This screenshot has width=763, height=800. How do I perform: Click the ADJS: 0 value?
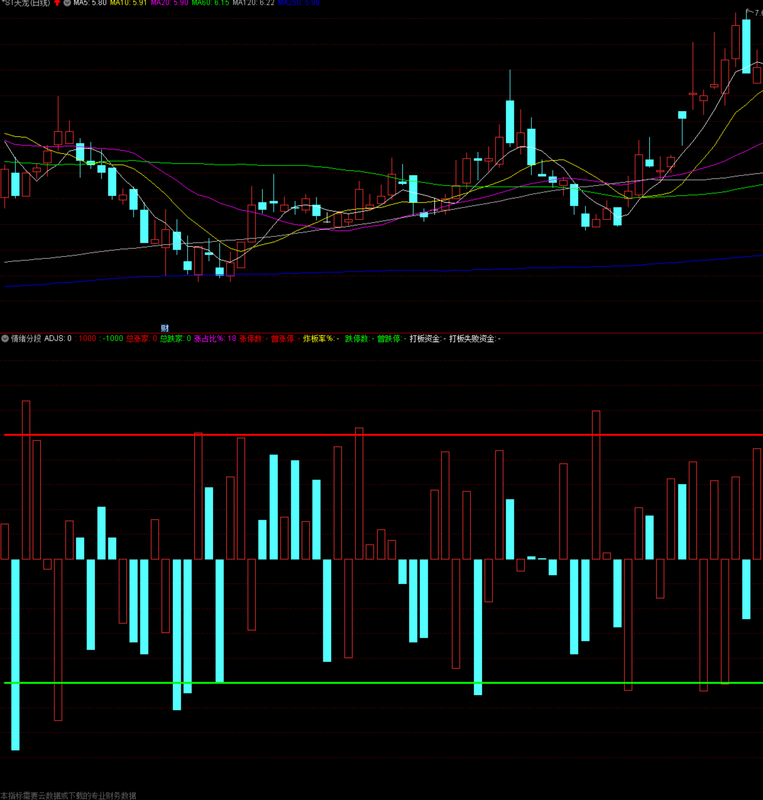point(58,339)
